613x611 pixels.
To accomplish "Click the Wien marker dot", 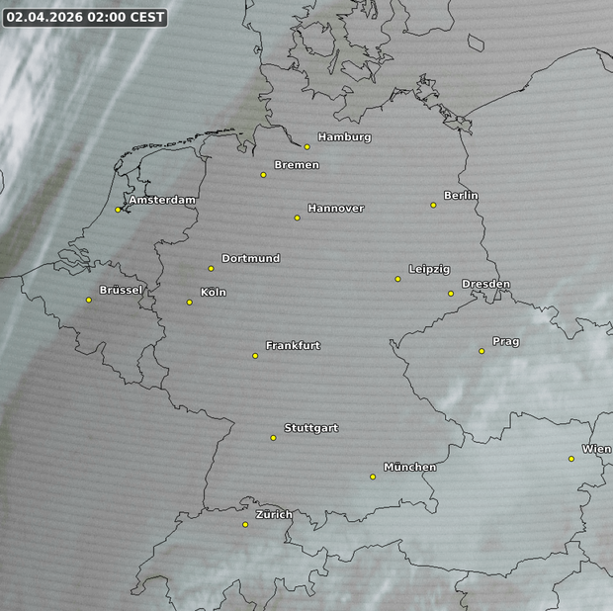I will (571, 459).
